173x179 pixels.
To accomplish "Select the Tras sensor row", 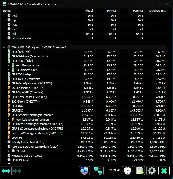I will [x=84, y=25].
